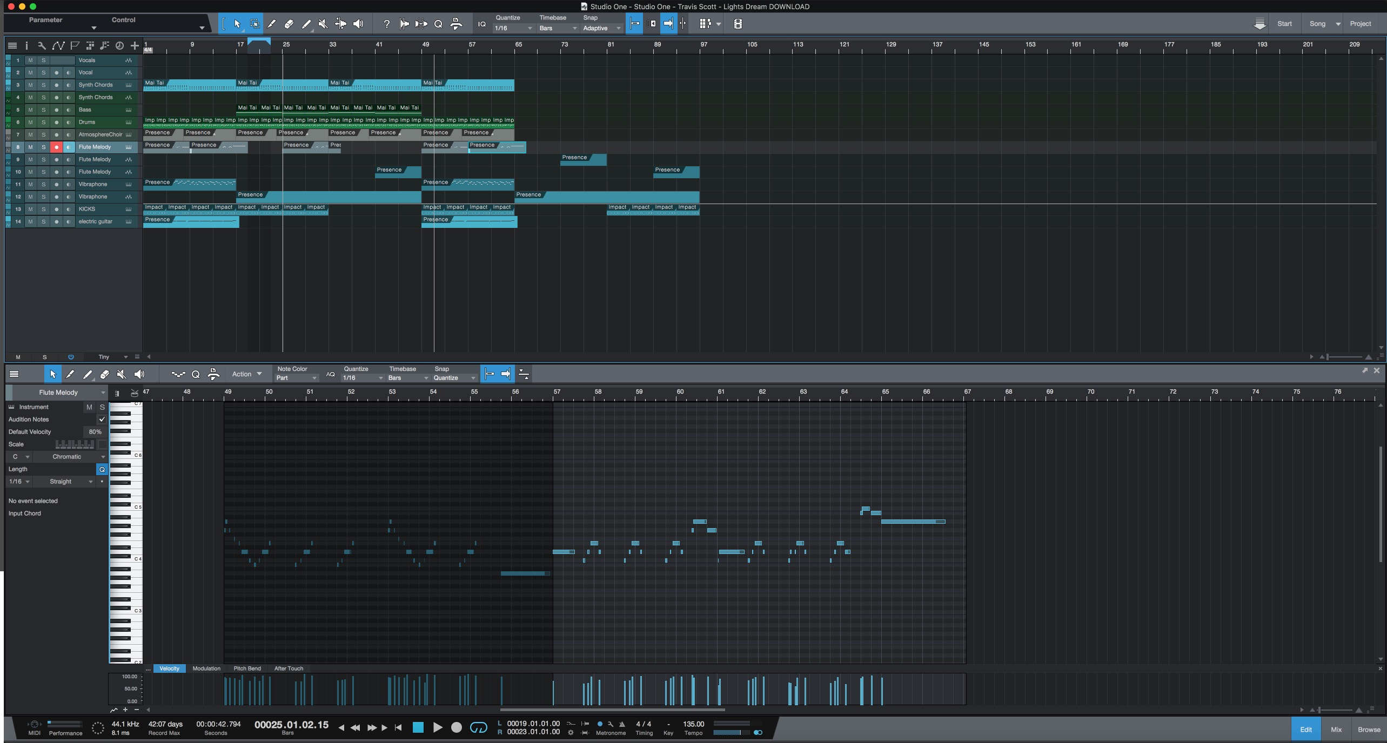The height and width of the screenshot is (743, 1387).
Task: Switch to the Pitch Bend lane tab
Action: 247,668
